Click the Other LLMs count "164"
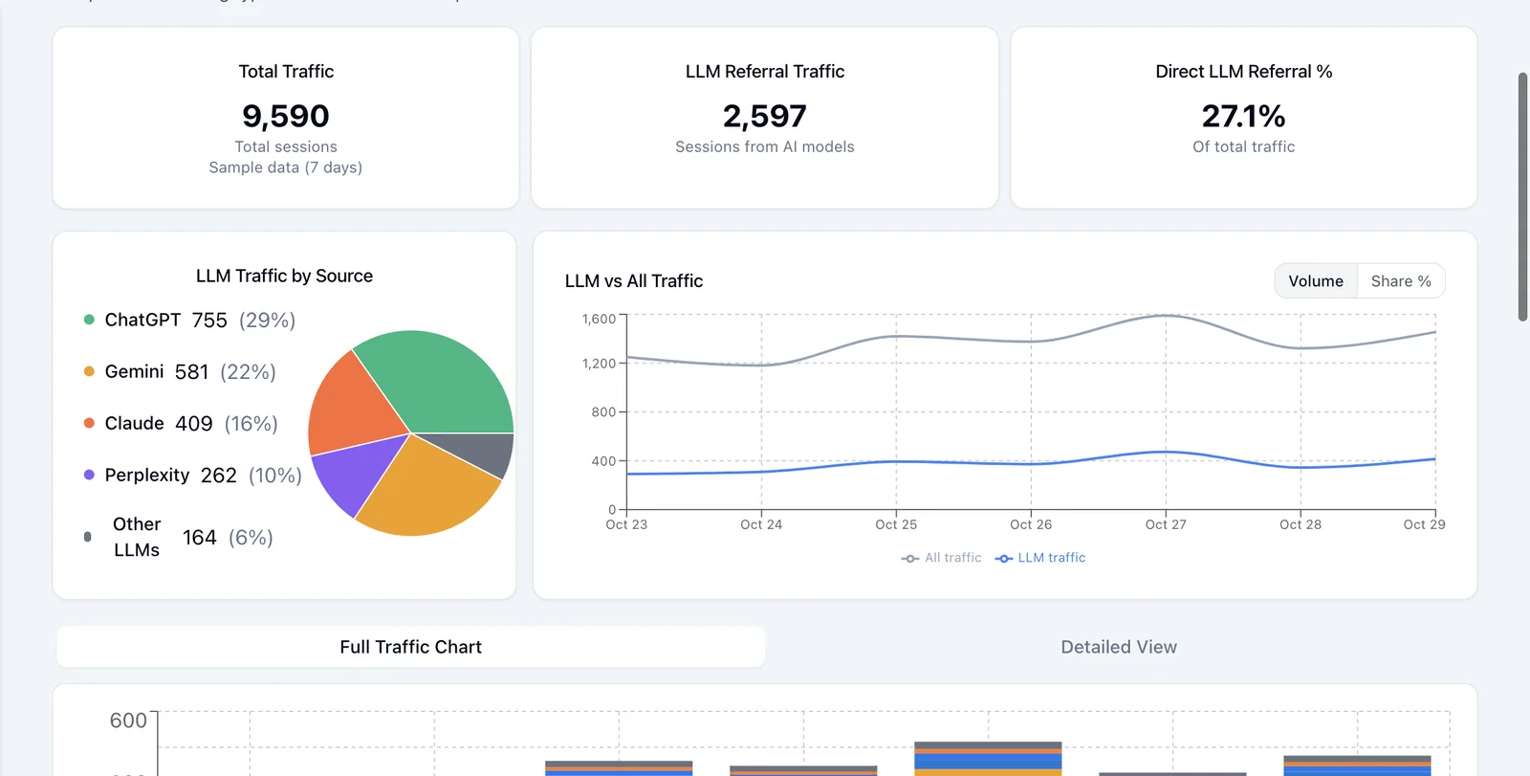The width and height of the screenshot is (1530, 776). tap(200, 538)
